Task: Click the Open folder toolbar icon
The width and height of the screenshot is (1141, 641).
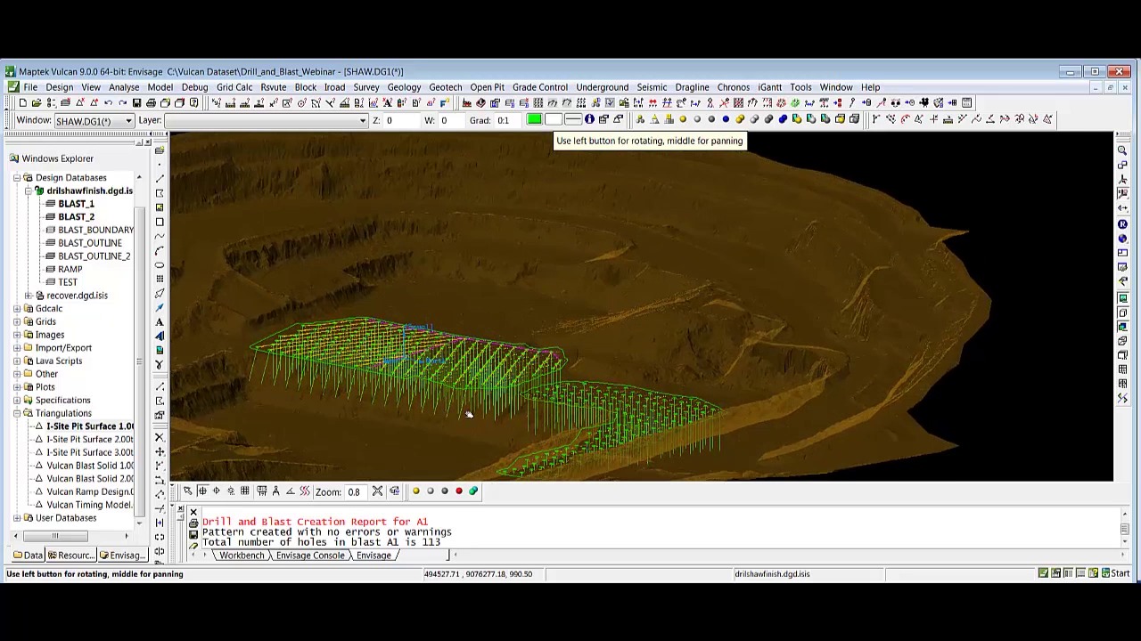Action: (x=37, y=103)
